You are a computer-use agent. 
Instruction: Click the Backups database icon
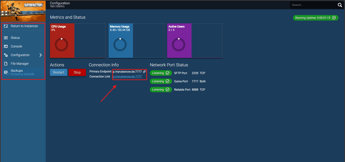pyautogui.click(x=6, y=73)
